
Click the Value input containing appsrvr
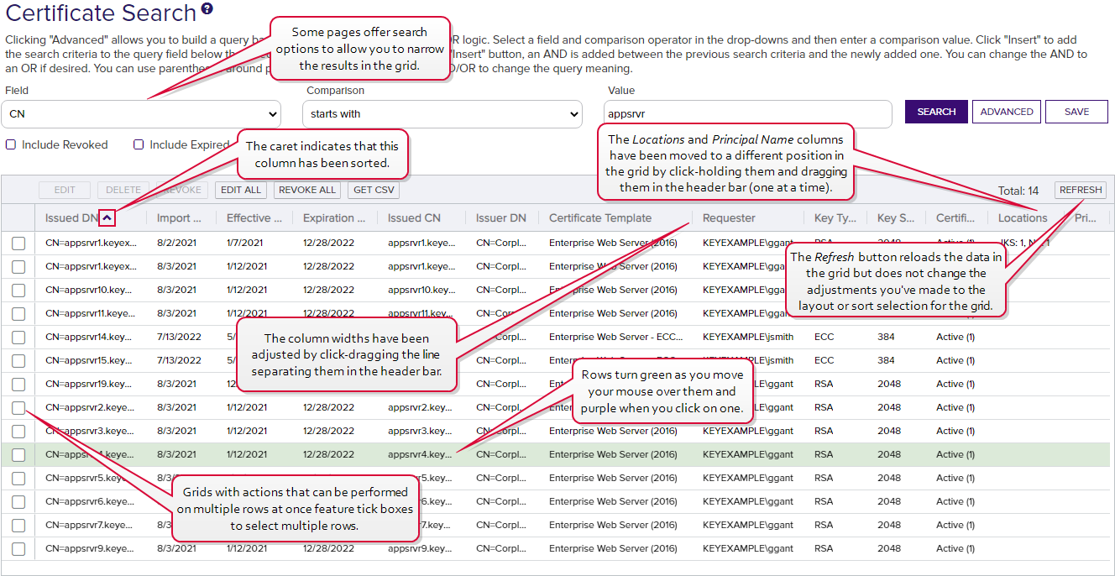click(747, 113)
